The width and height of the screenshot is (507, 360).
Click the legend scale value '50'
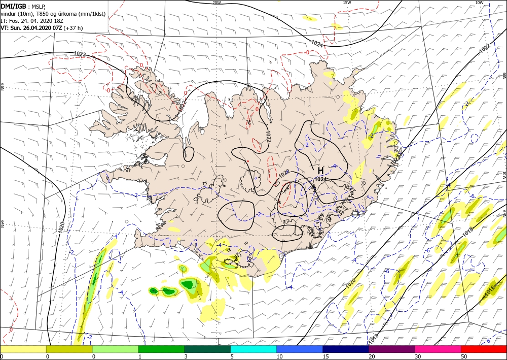463,357
